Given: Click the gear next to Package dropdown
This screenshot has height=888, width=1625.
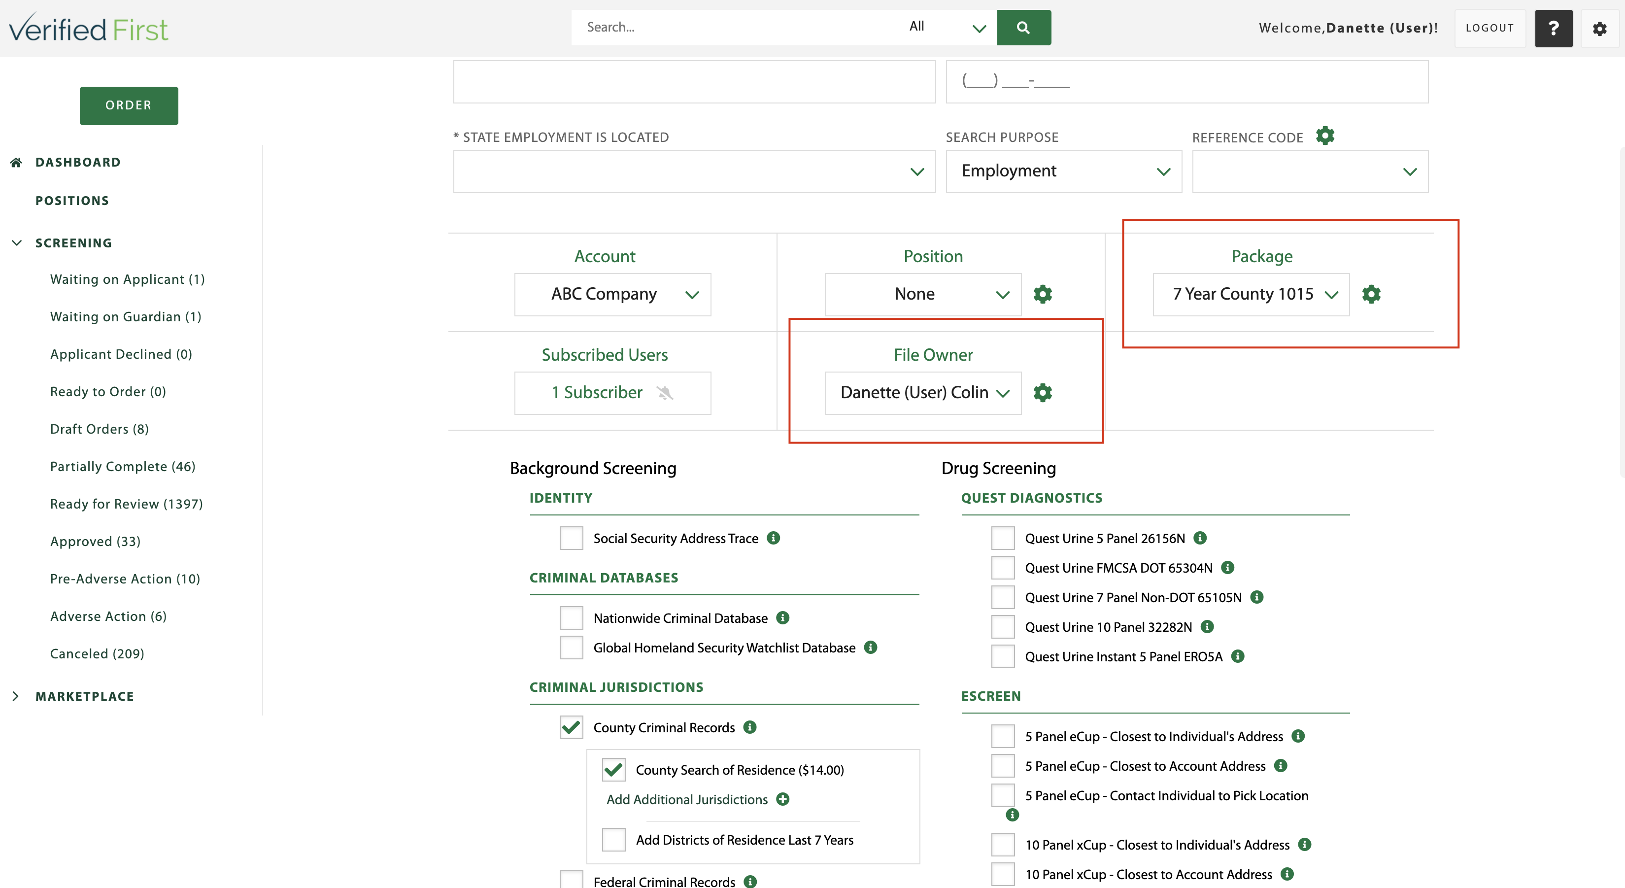Looking at the screenshot, I should (x=1371, y=294).
